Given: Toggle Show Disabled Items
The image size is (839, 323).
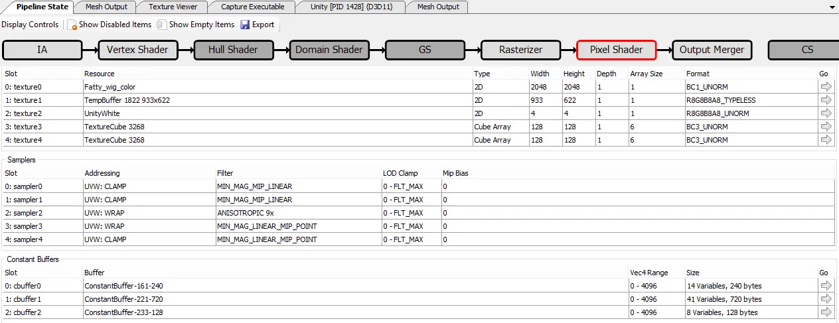Looking at the screenshot, I should tap(109, 25).
